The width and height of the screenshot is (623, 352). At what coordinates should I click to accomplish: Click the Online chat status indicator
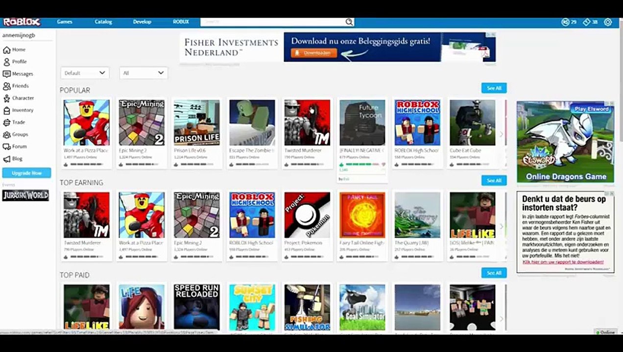[x=605, y=332]
